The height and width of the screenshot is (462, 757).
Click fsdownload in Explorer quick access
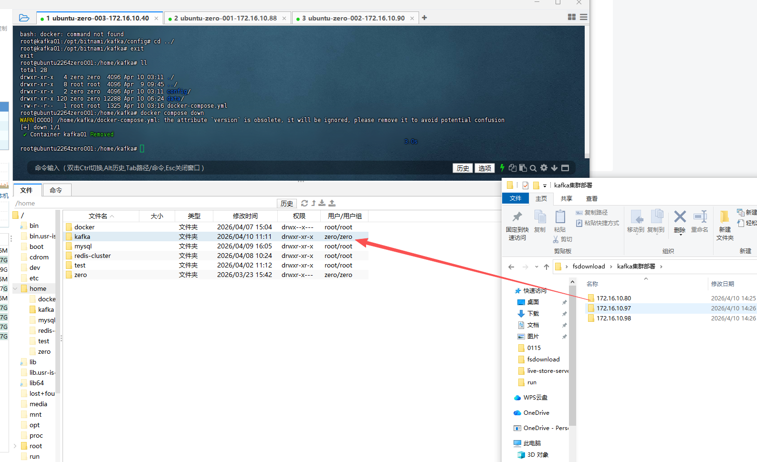click(543, 359)
